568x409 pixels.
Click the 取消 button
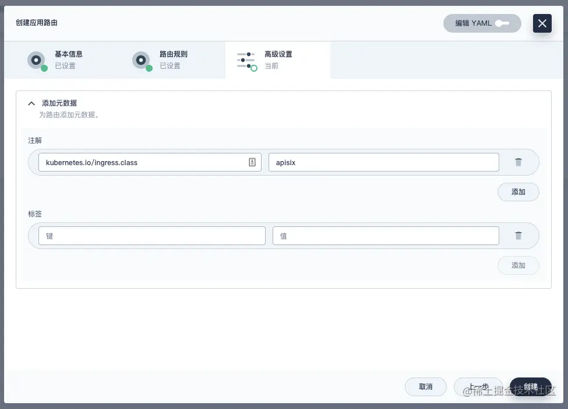[x=426, y=387]
